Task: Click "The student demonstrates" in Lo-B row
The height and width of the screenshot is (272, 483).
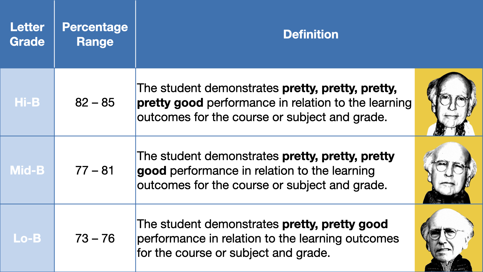Action: (x=208, y=224)
